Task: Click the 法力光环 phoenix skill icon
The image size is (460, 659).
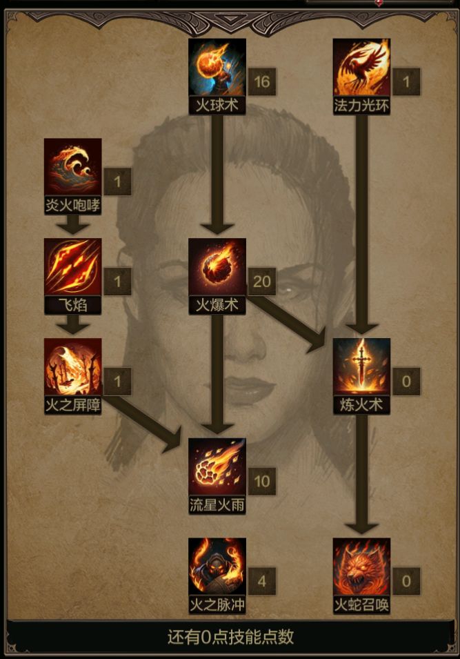Action: click(361, 67)
